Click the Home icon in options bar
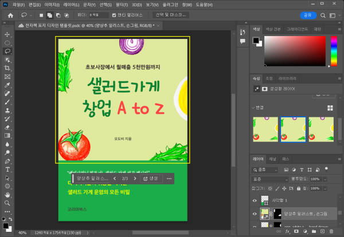Screen dimensions: 344x237 pyautogui.click(x=10, y=15)
